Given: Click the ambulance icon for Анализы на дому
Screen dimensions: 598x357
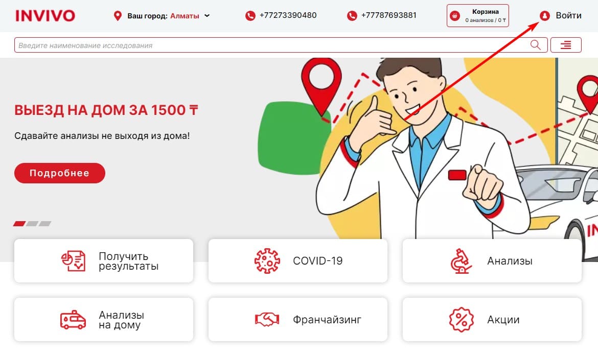Looking at the screenshot, I should coord(73,320).
